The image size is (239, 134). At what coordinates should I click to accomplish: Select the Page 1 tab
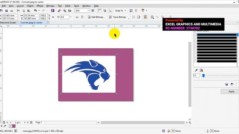[x=39, y=122]
